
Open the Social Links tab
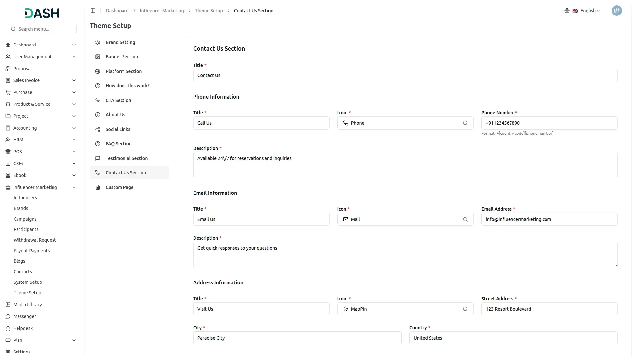pos(118,129)
